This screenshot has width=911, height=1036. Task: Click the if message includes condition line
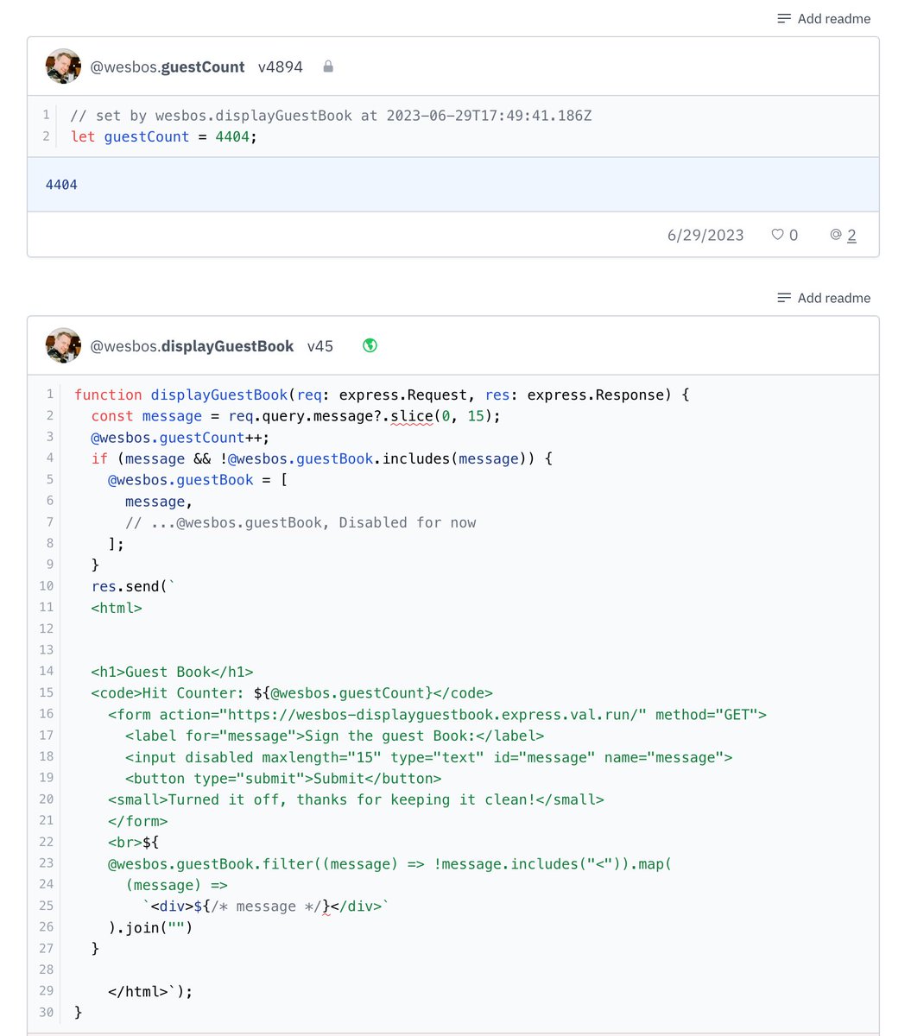[x=321, y=458]
